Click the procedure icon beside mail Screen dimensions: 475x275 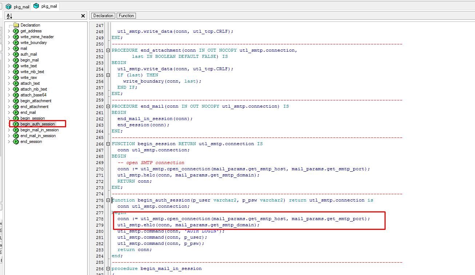pyautogui.click(x=16, y=48)
